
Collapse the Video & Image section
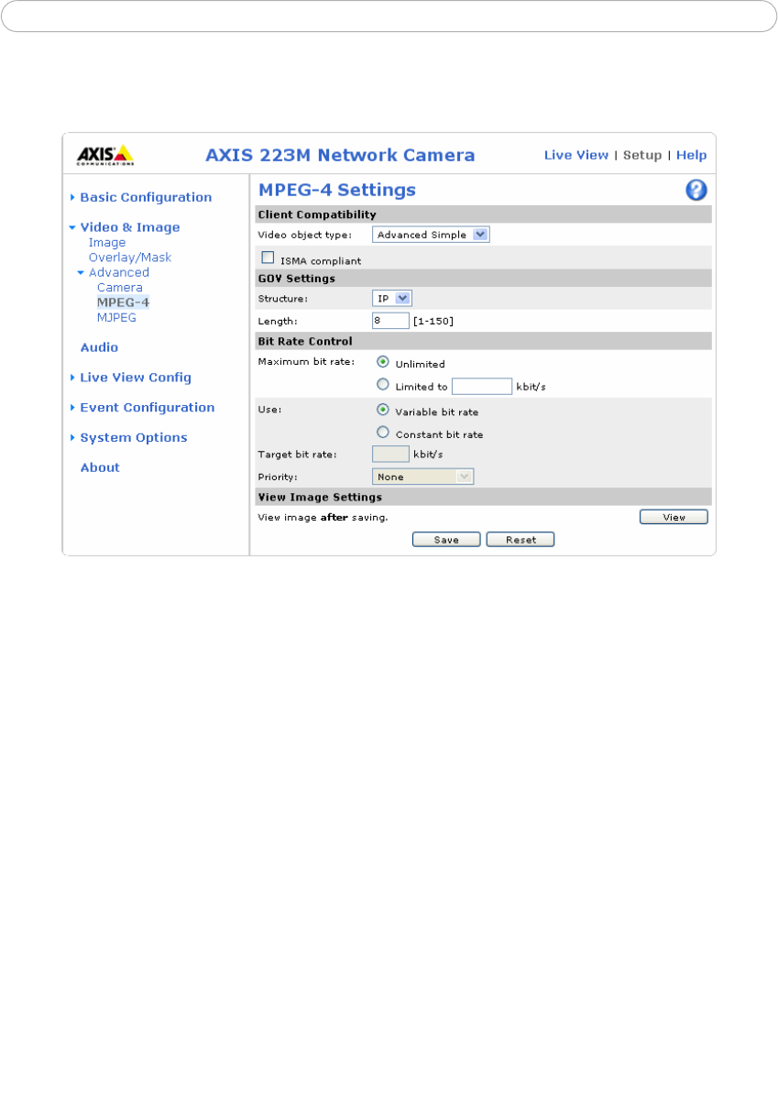(129, 227)
